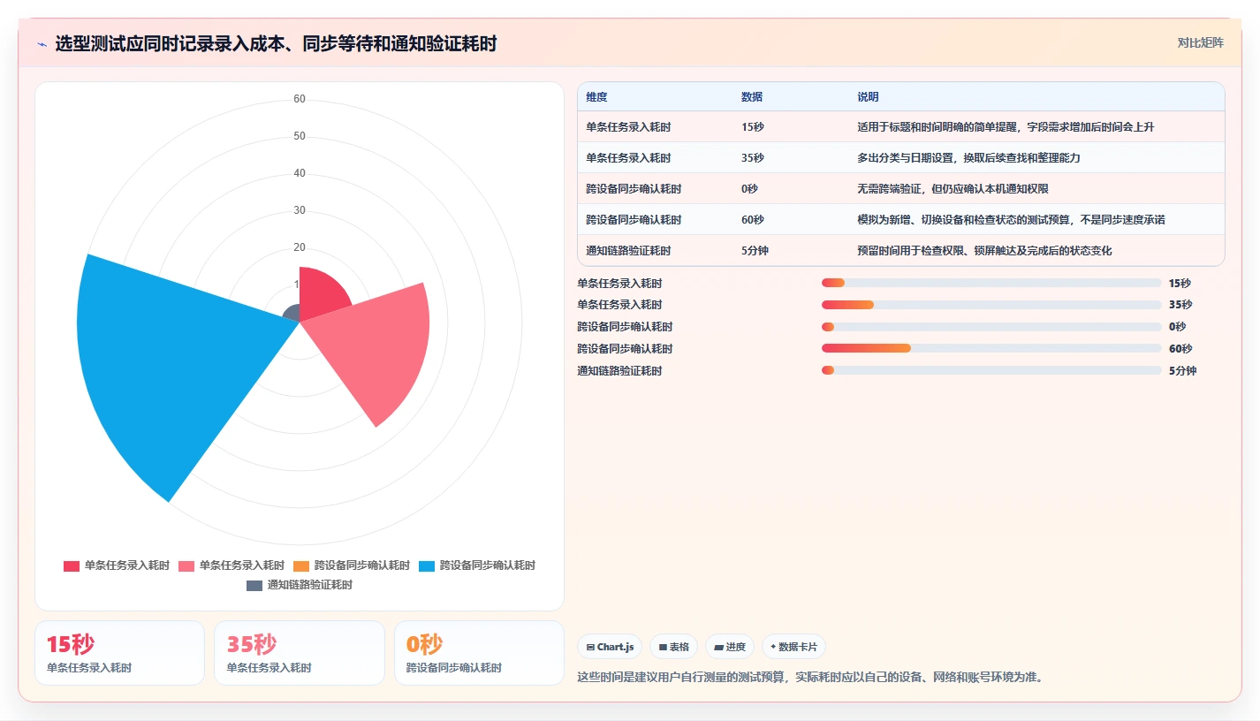Viewport: 1260px width, 721px height.
Task: Click the 35秒 cell in the table
Action: (x=753, y=158)
